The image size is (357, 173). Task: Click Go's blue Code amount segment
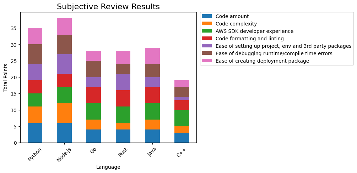coord(93,136)
